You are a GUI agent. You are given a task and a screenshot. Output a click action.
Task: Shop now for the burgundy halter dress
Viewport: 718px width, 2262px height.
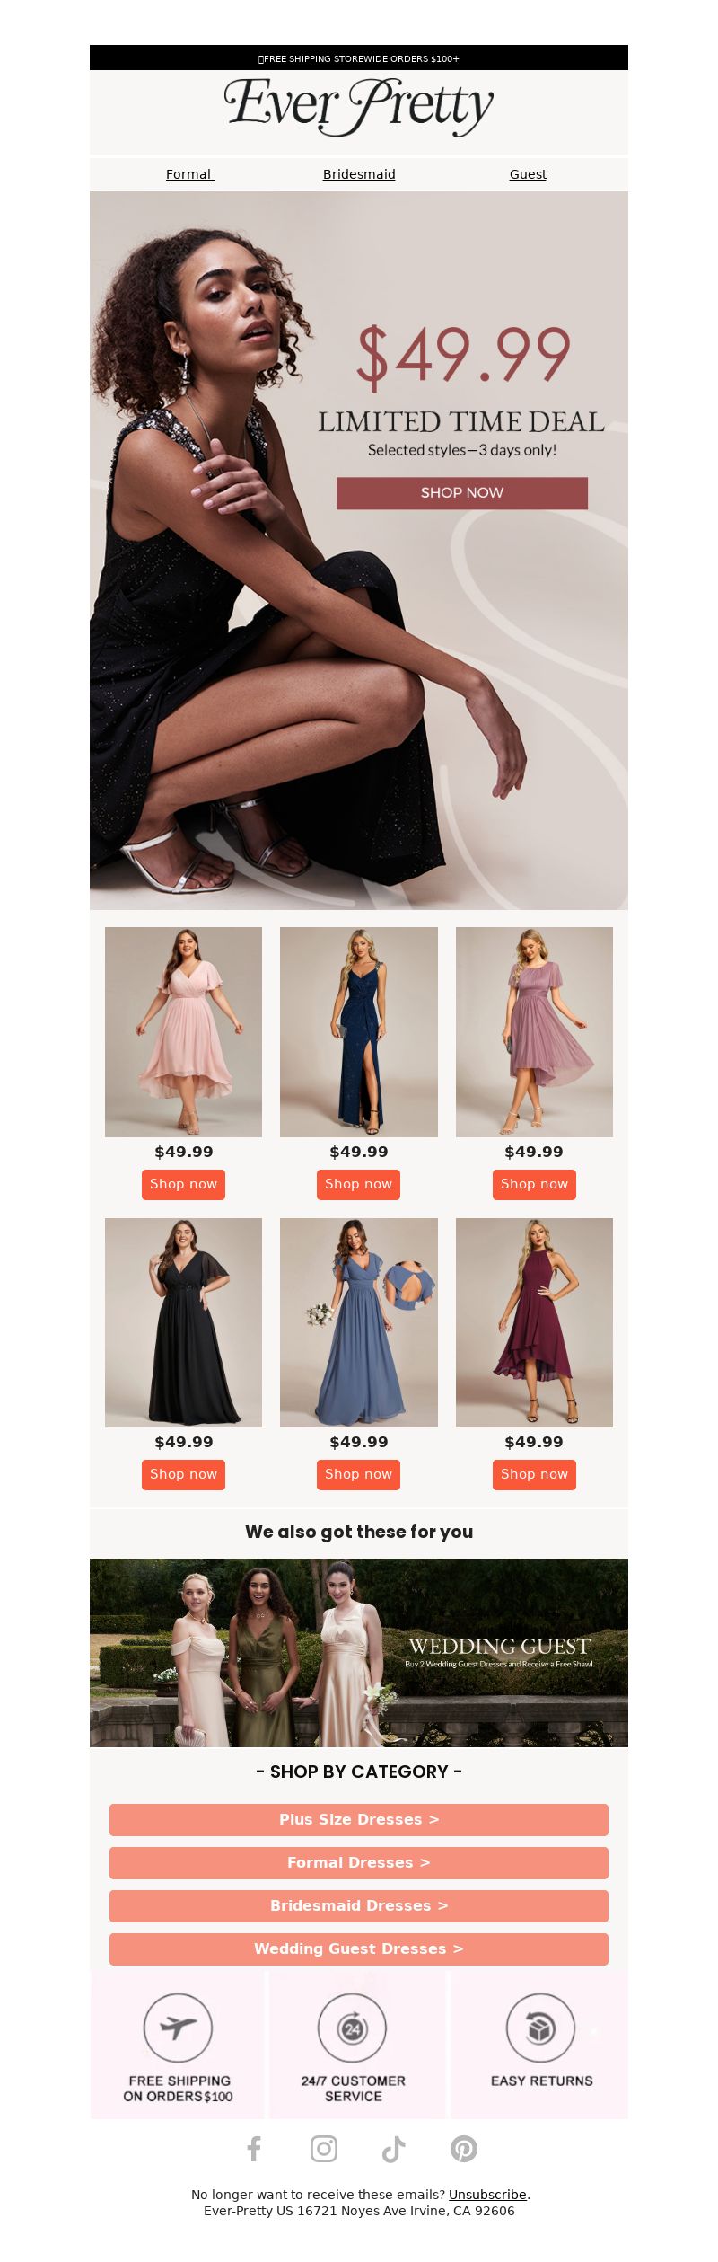tap(534, 1474)
